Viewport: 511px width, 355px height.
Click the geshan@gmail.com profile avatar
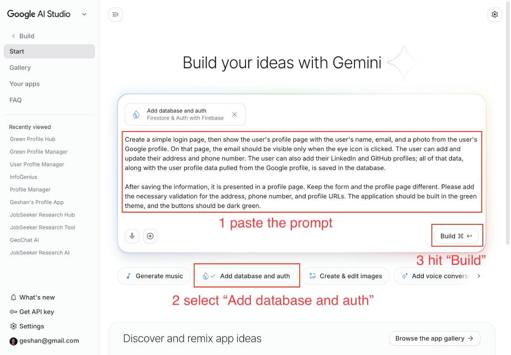point(13,341)
